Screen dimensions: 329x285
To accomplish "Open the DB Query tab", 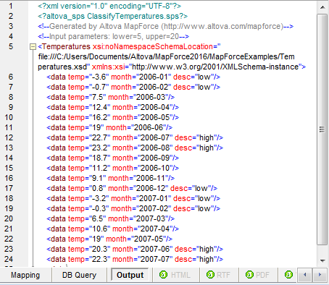I will click(x=79, y=275).
